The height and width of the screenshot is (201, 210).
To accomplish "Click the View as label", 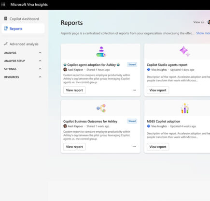I will click(x=198, y=22).
